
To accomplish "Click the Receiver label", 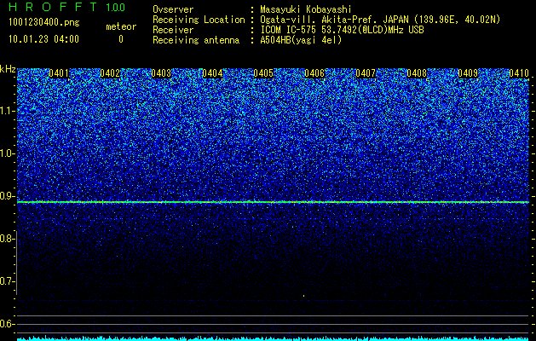I will (x=173, y=30).
